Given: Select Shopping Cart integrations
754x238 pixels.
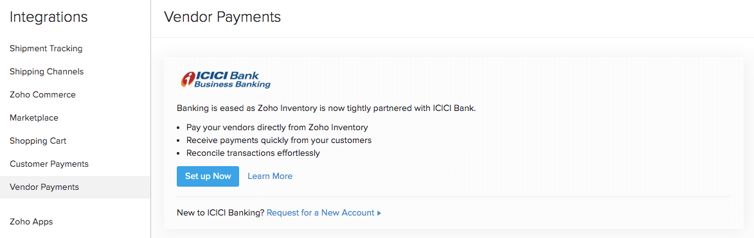Looking at the screenshot, I should point(38,140).
